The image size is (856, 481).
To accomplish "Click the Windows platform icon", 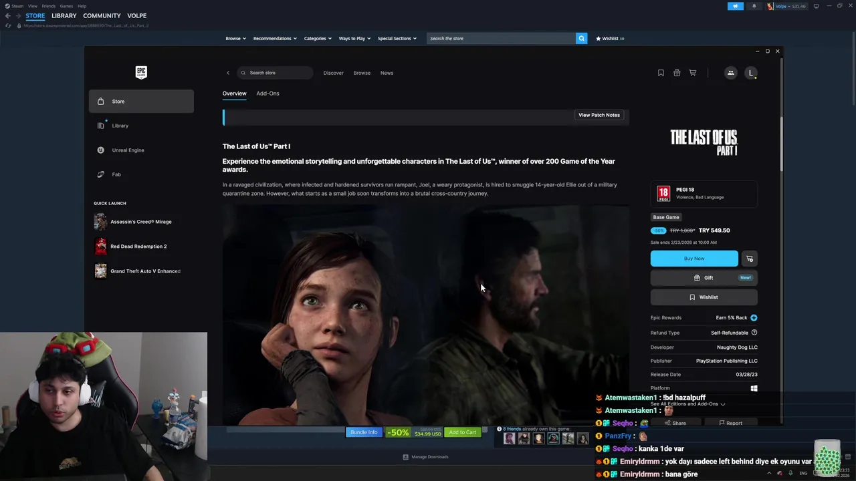I will pos(754,388).
